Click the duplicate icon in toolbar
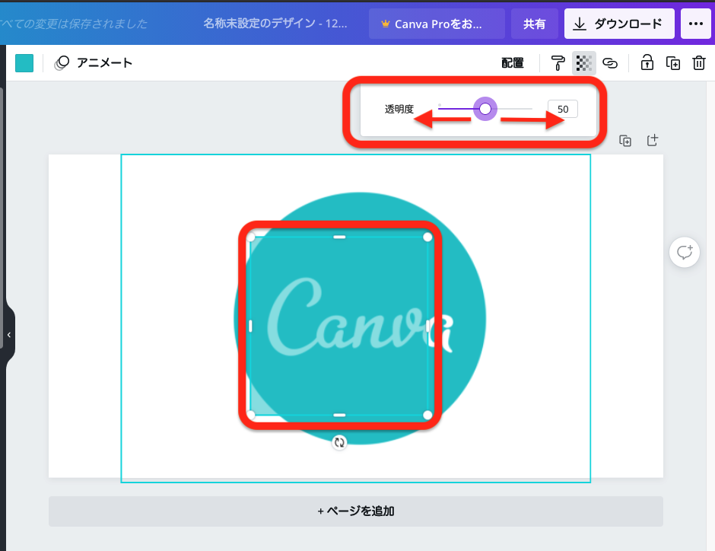This screenshot has width=715, height=551. tap(673, 63)
